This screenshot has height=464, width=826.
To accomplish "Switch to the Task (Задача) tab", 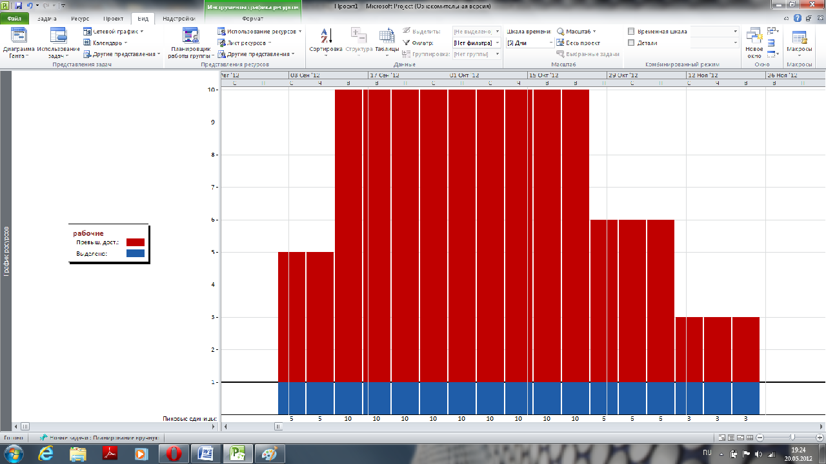I will pos(47,19).
